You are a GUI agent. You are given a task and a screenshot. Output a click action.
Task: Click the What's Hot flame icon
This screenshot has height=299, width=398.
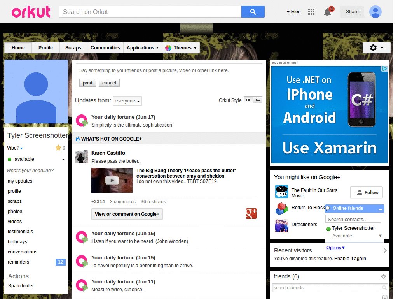coord(78,139)
